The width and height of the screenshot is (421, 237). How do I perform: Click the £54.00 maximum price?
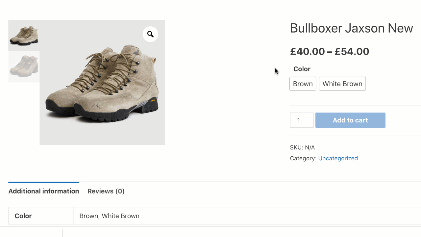352,51
